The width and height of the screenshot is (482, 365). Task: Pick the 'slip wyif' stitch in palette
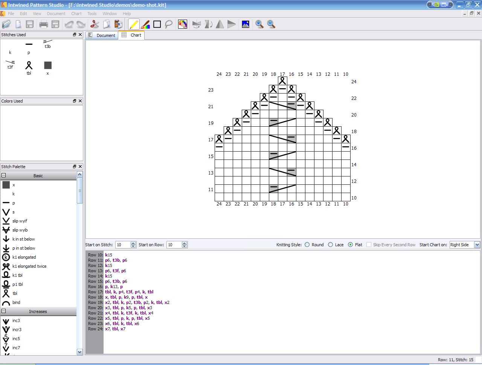[x=20, y=221]
